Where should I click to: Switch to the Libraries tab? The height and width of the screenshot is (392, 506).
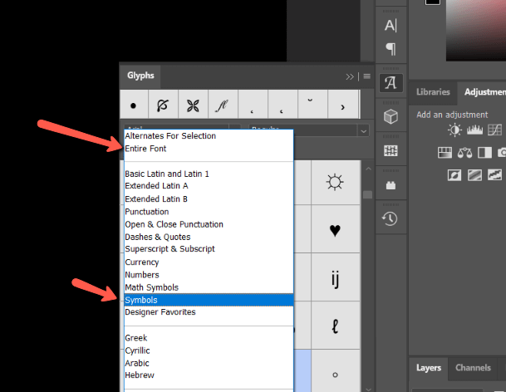coord(433,92)
